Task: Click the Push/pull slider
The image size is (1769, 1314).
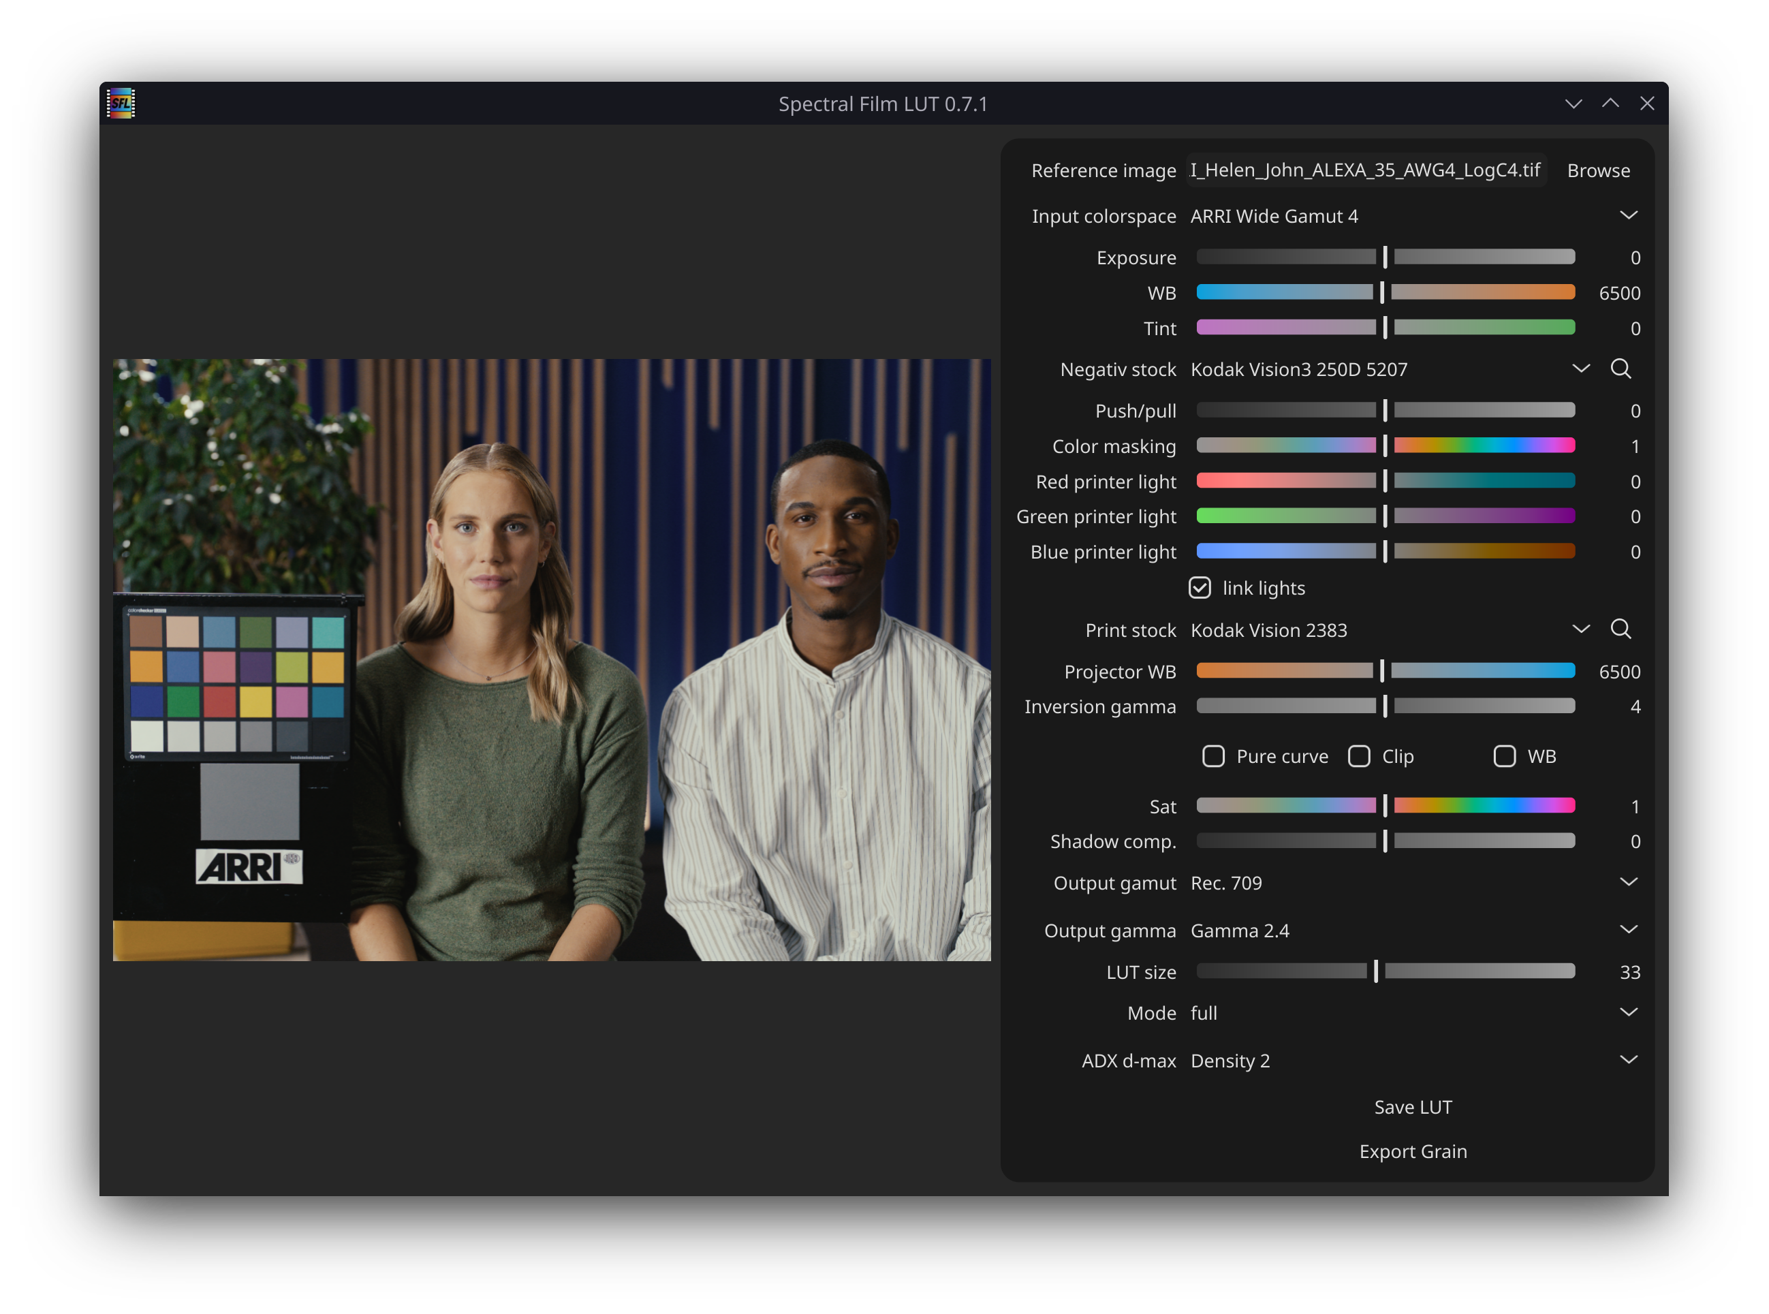Action: (x=1386, y=411)
